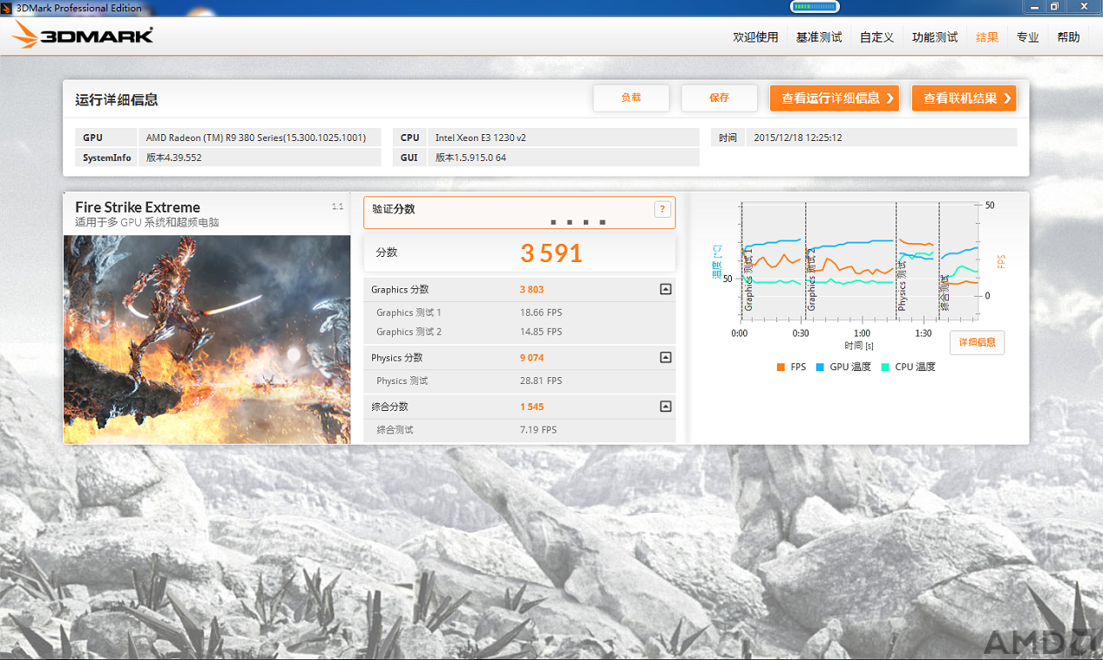Click the 3DMark icon in the title bar
Screen dimensions: 1103x660
click(x=8, y=7)
